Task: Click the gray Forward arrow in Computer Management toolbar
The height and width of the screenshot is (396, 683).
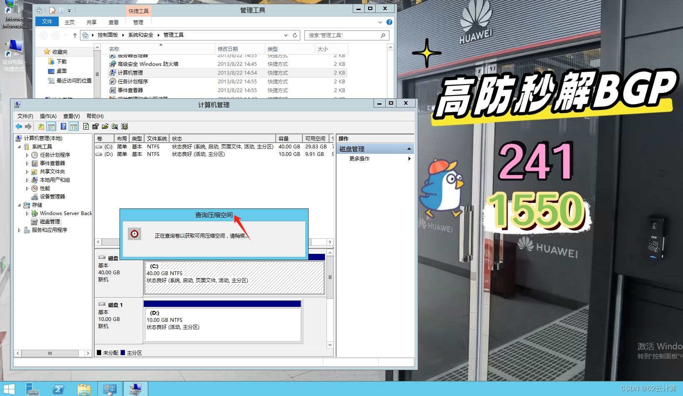Action: coord(28,126)
